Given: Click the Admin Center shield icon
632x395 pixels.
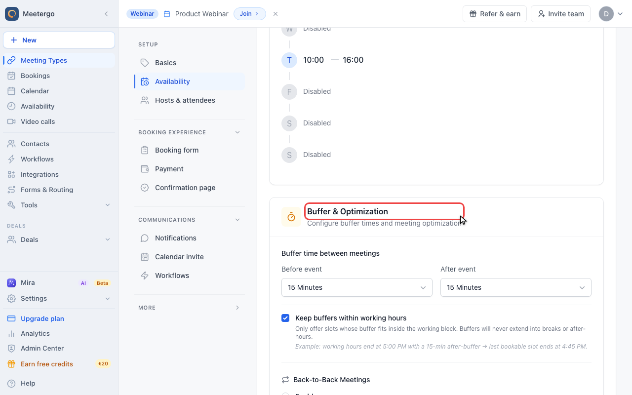Looking at the screenshot, I should (x=11, y=349).
